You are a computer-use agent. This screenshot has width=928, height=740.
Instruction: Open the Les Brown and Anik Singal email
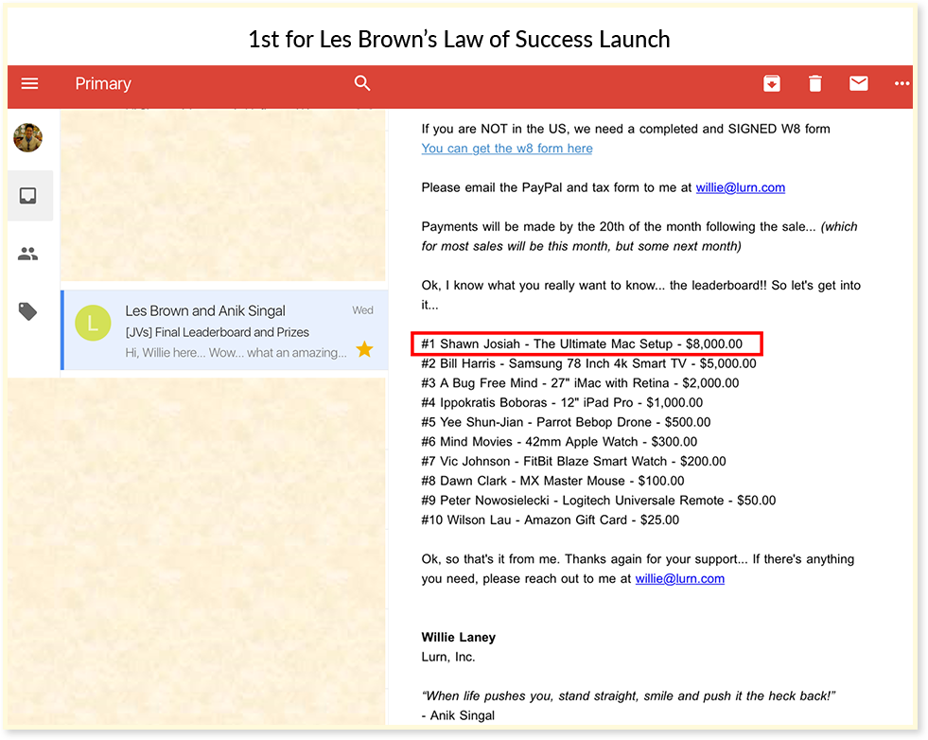coord(225,329)
